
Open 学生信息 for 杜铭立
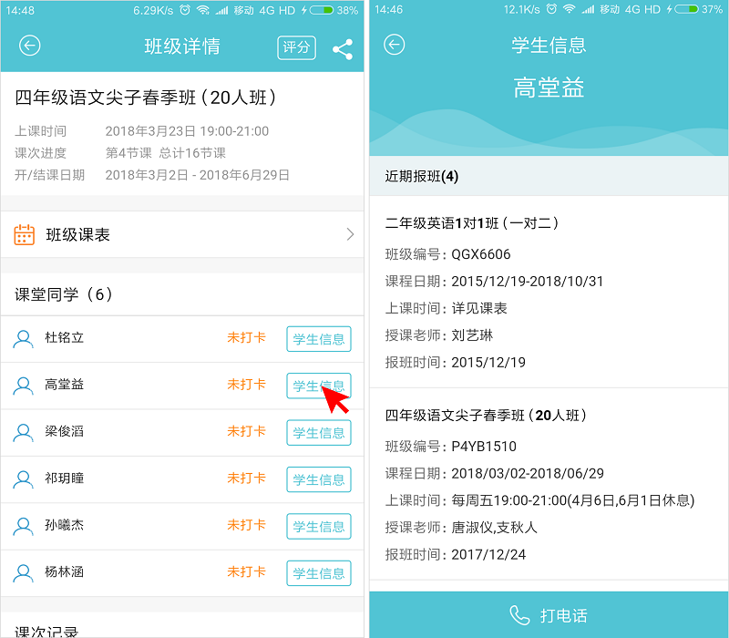(x=318, y=339)
